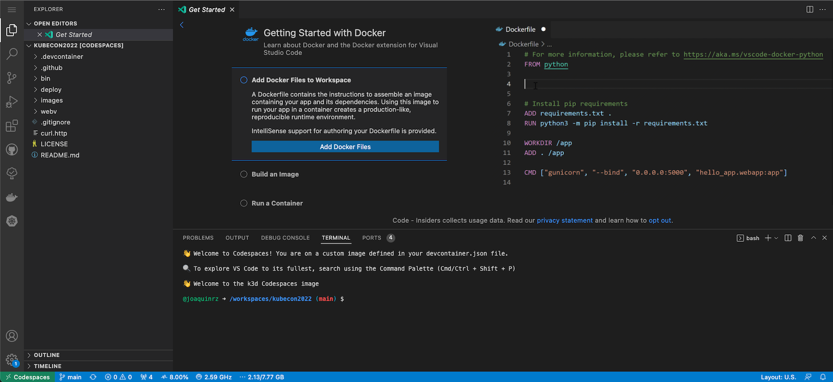Open the Extensions view
The image size is (833, 382).
point(12,126)
